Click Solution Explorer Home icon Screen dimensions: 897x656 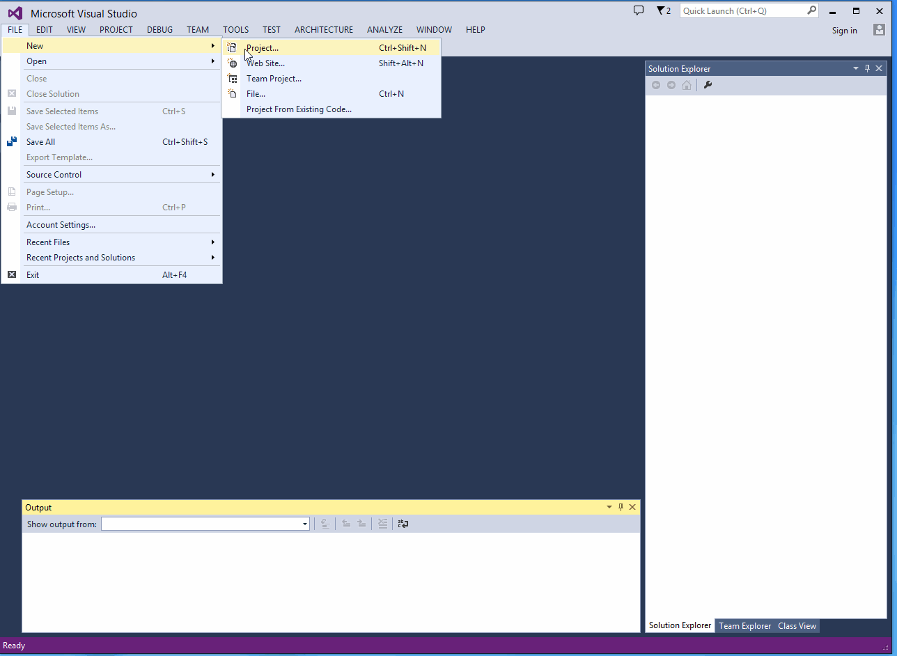pos(687,85)
